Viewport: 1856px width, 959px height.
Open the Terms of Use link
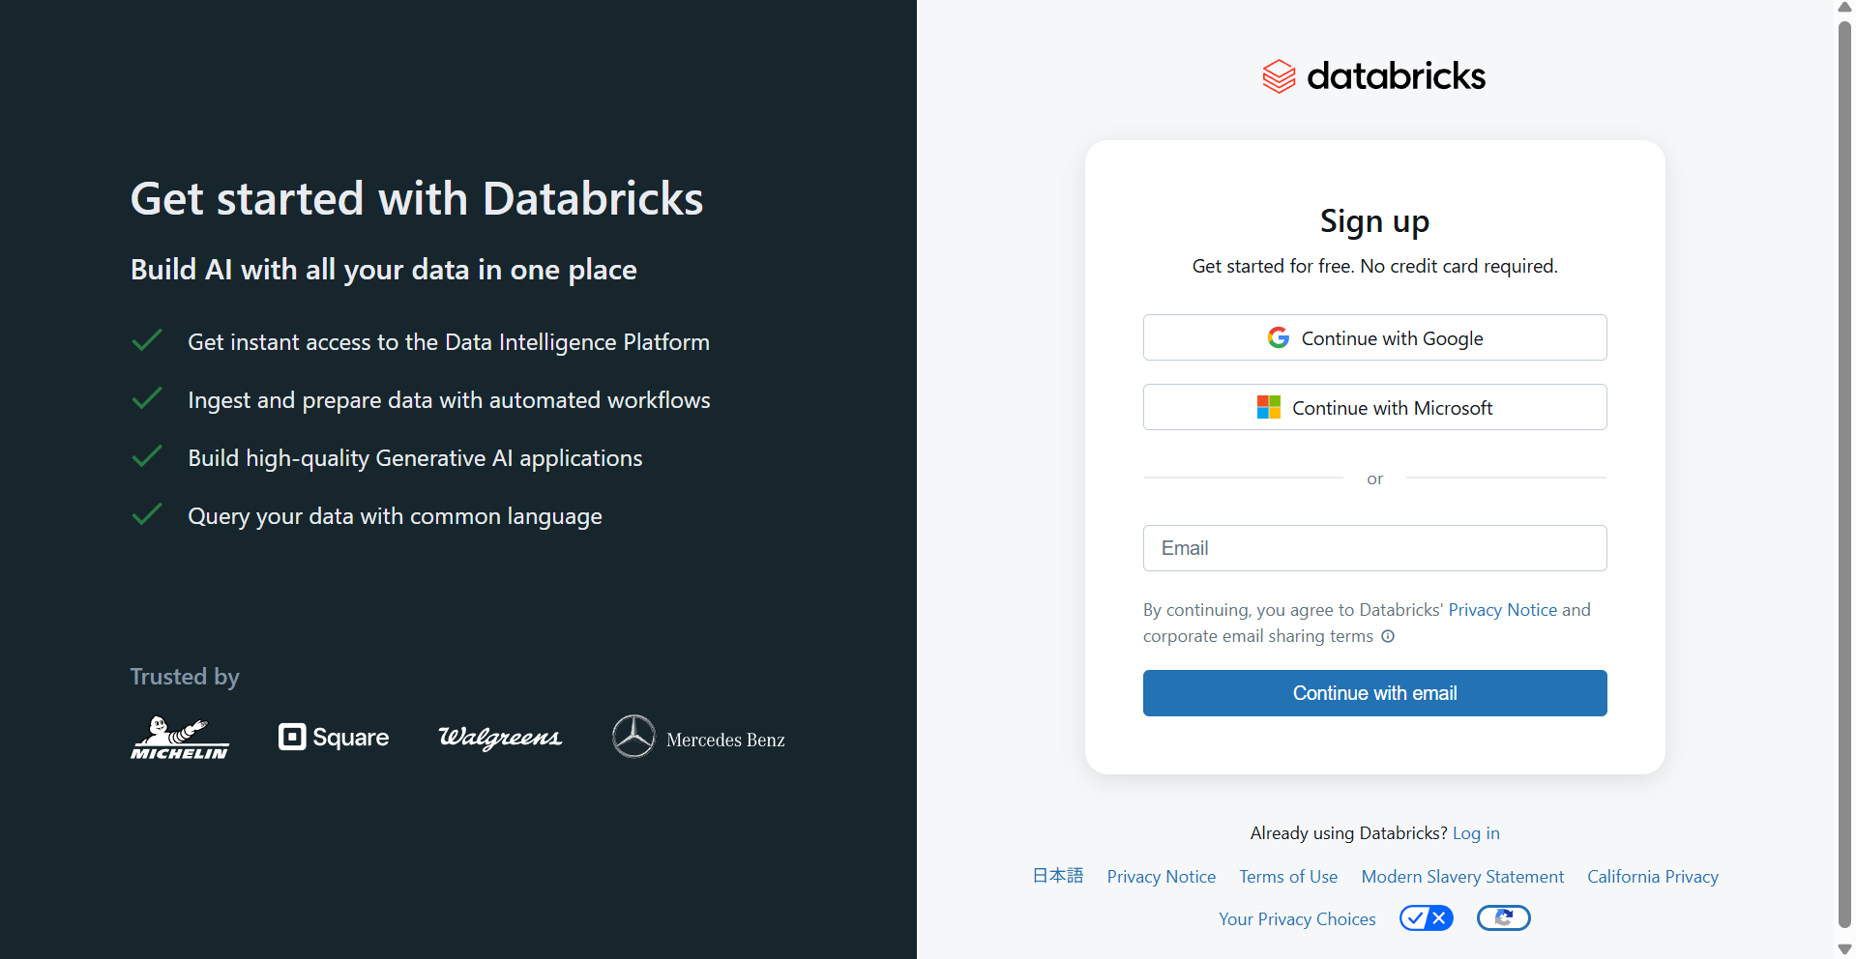pyautogui.click(x=1288, y=877)
